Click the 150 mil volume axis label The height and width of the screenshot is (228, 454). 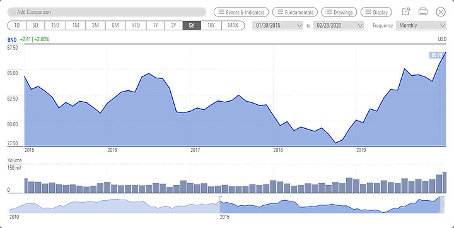[x=14, y=167]
